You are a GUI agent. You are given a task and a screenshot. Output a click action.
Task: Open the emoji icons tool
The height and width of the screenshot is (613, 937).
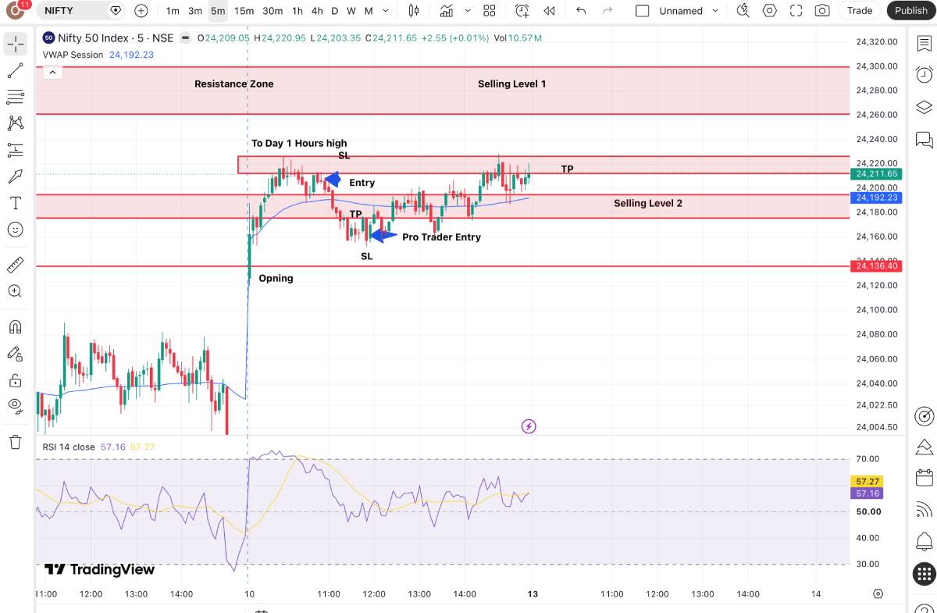16,230
